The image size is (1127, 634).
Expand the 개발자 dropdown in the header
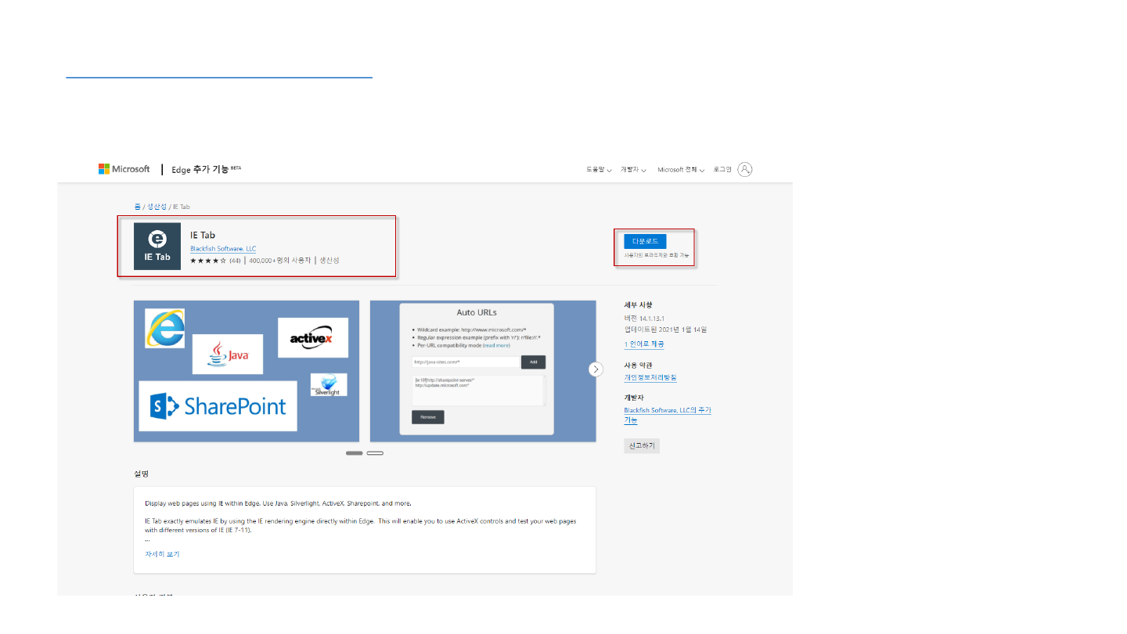point(632,170)
